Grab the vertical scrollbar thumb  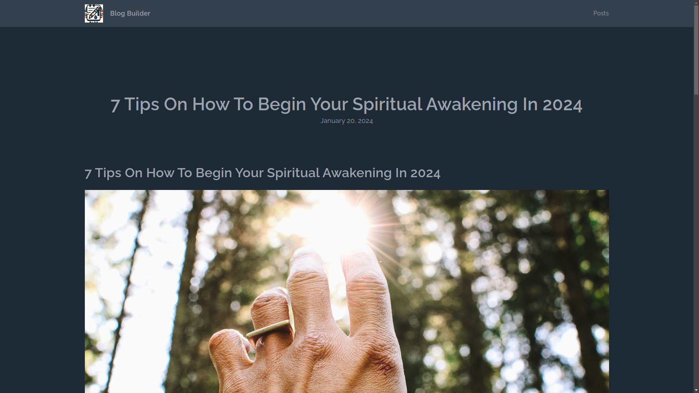coord(696,49)
